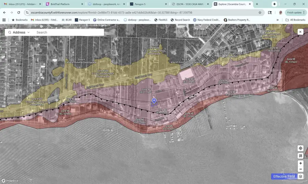Open the map layers stack icon

300,176
